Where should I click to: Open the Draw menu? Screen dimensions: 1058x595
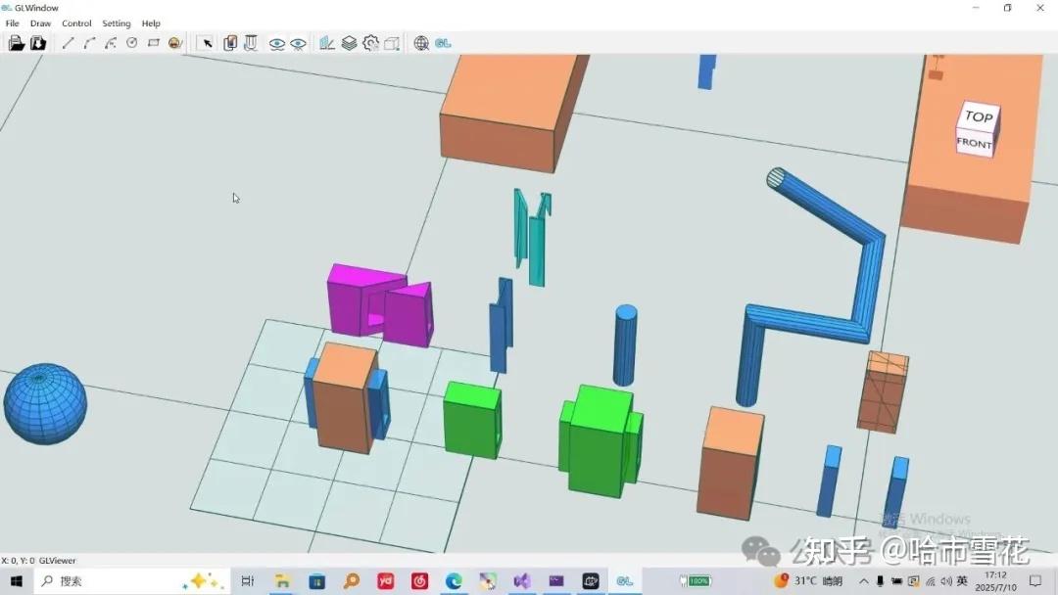[40, 23]
